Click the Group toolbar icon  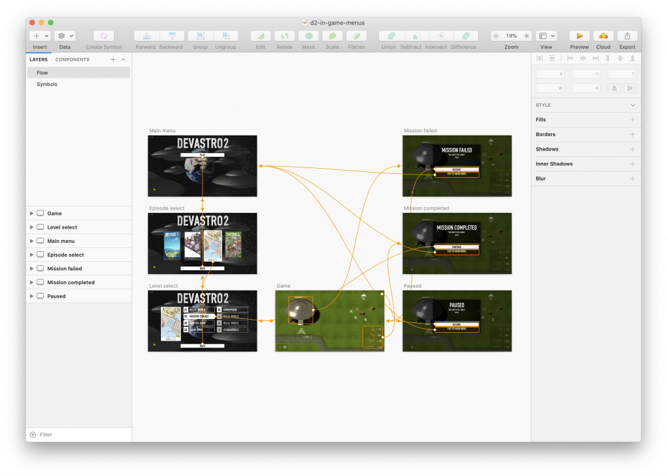201,36
